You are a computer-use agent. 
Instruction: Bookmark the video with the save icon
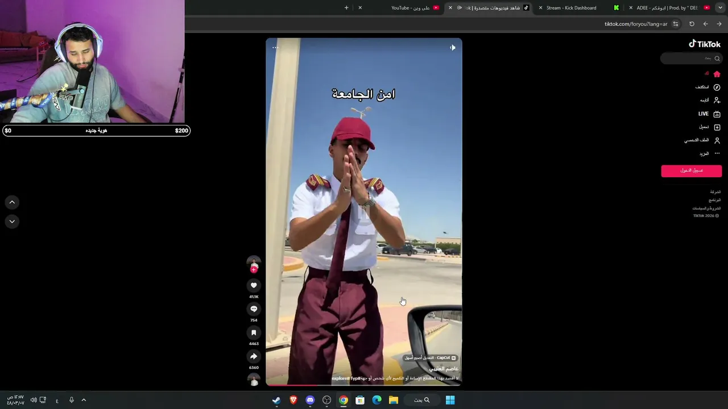coord(254,333)
